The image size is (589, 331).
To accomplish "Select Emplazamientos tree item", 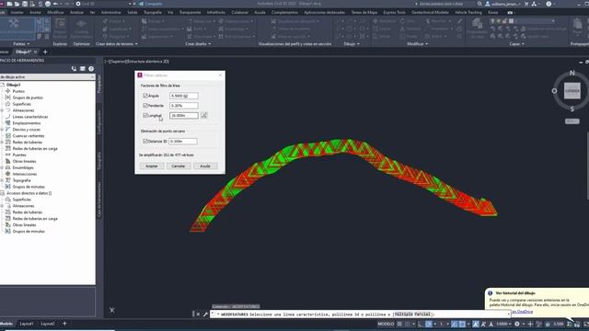I will click(27, 123).
